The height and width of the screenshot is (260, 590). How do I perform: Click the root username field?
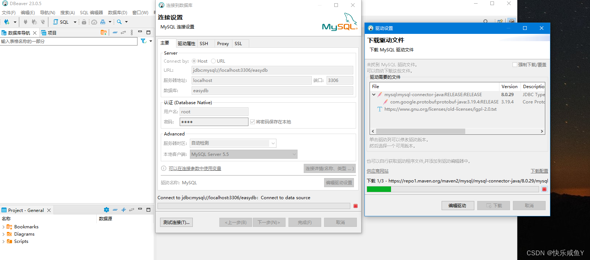[x=214, y=112]
